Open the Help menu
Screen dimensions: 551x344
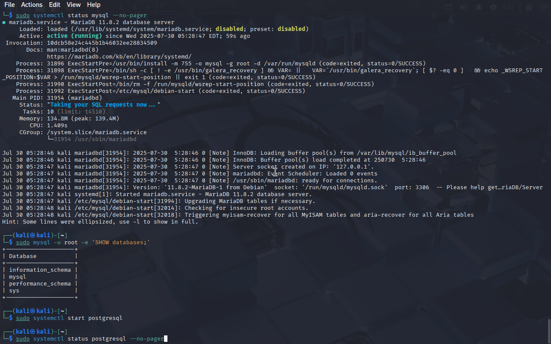93,5
